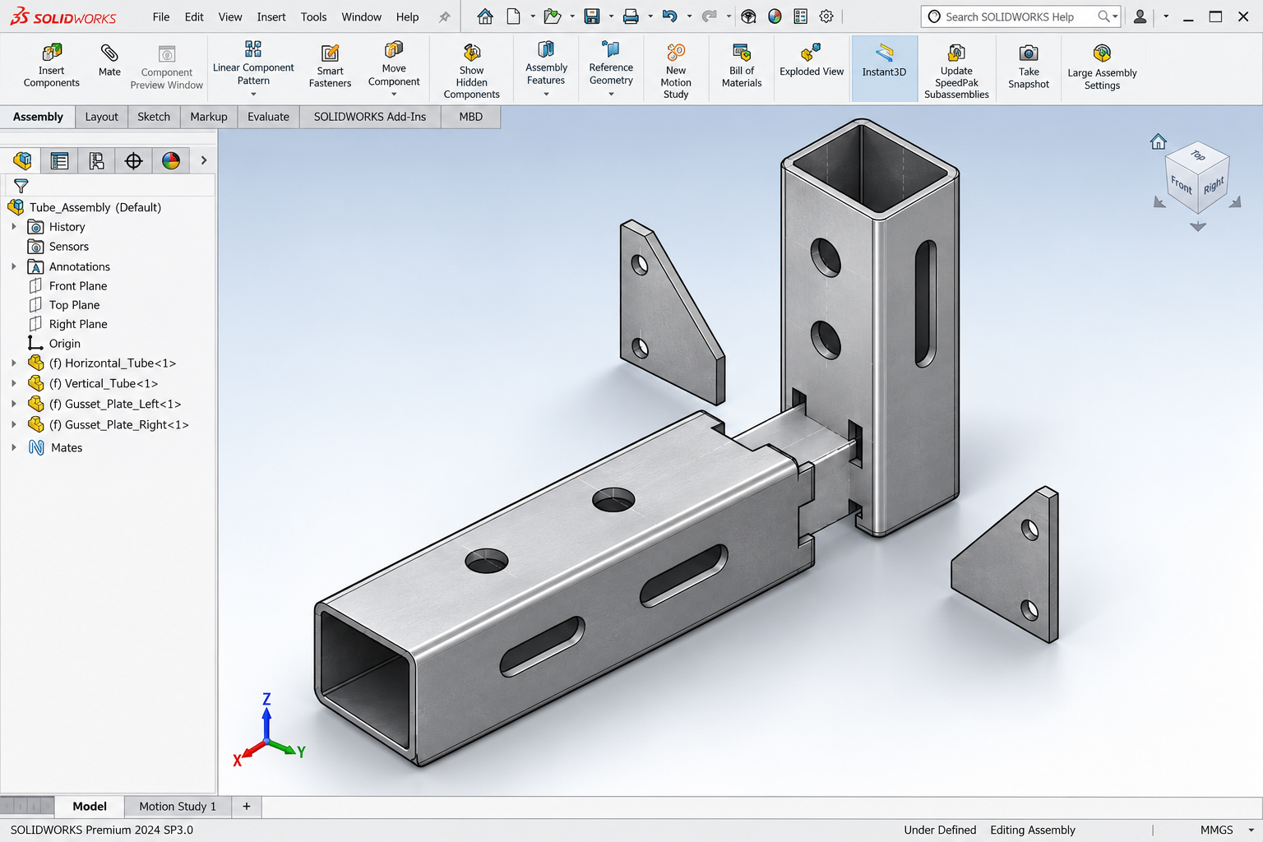Open the Tools menu

coord(313,16)
